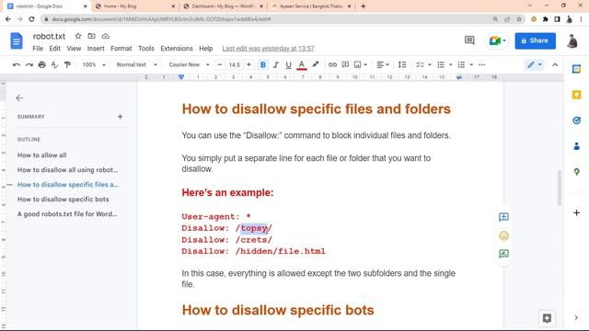Open the Insert menu
589x331 pixels.
point(96,49)
